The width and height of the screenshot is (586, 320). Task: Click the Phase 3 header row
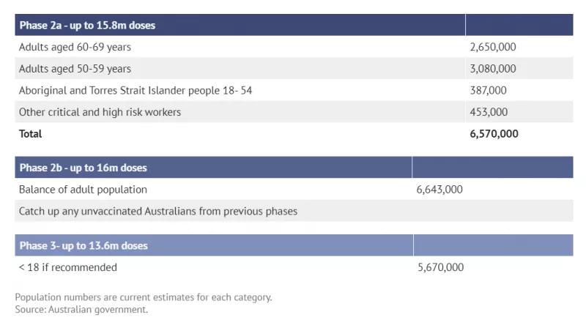click(x=294, y=245)
